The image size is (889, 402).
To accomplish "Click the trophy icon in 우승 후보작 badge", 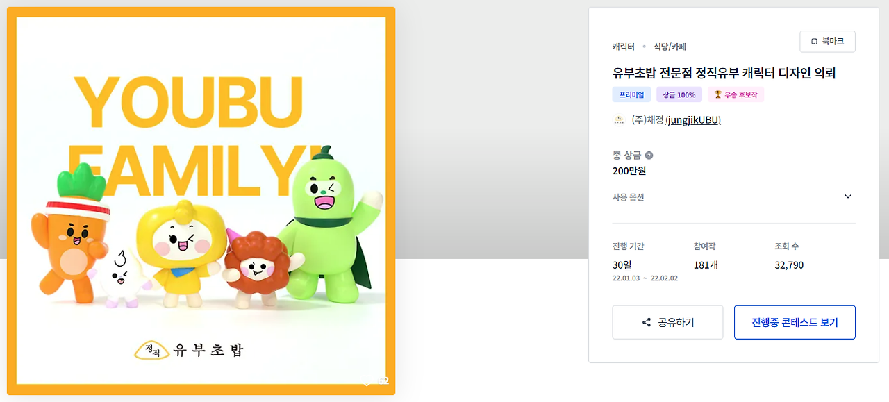I will (718, 94).
